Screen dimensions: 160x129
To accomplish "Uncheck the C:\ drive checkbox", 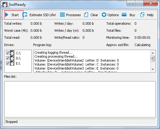I will (x=8, y=53).
